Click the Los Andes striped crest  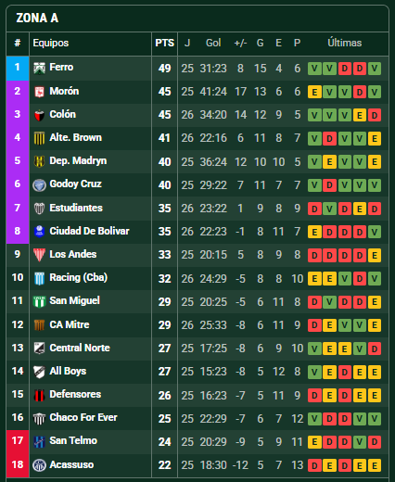[x=39, y=255]
